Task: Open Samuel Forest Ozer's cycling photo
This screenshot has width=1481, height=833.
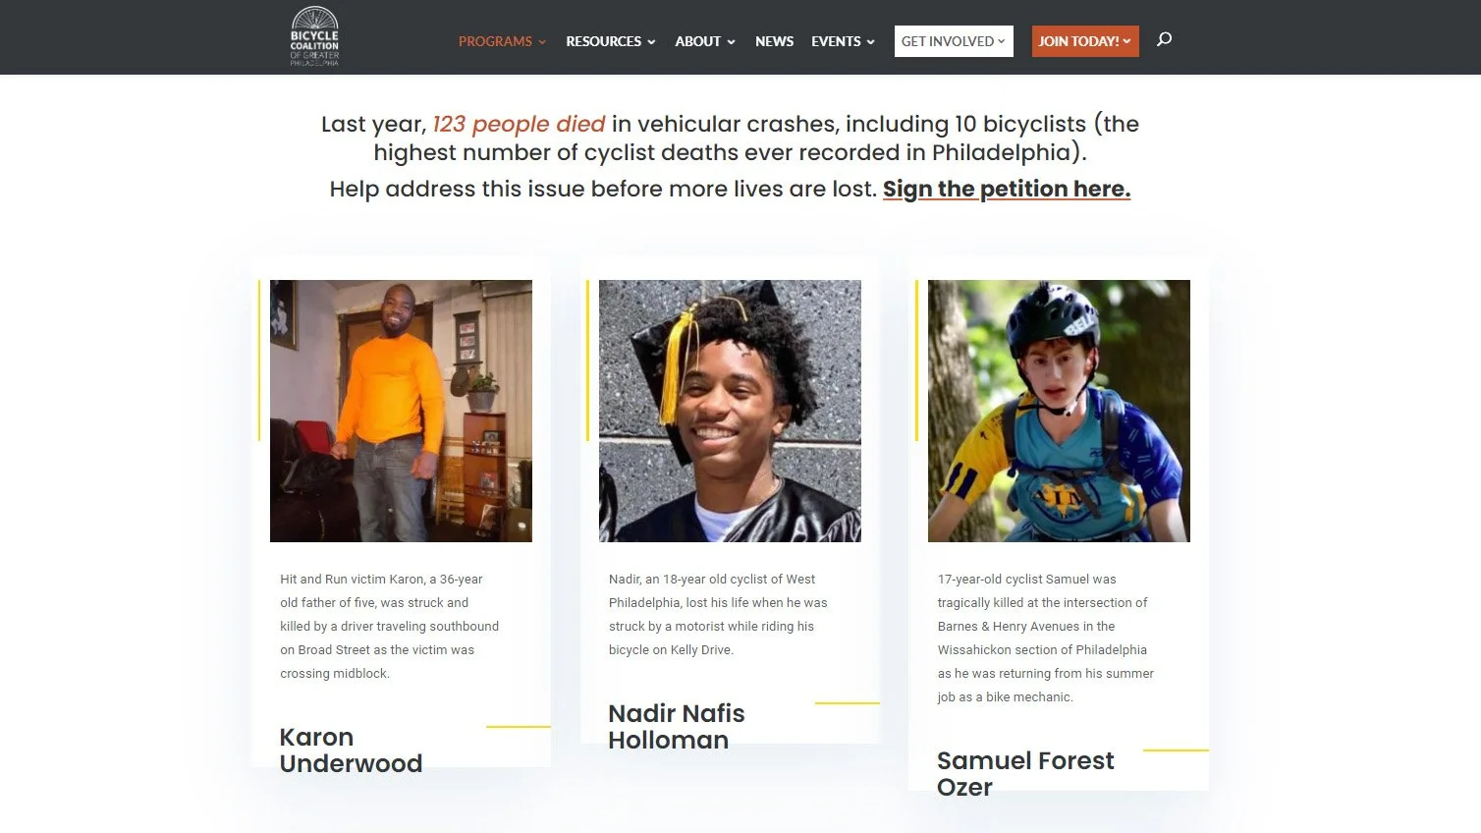Action: click(1059, 411)
